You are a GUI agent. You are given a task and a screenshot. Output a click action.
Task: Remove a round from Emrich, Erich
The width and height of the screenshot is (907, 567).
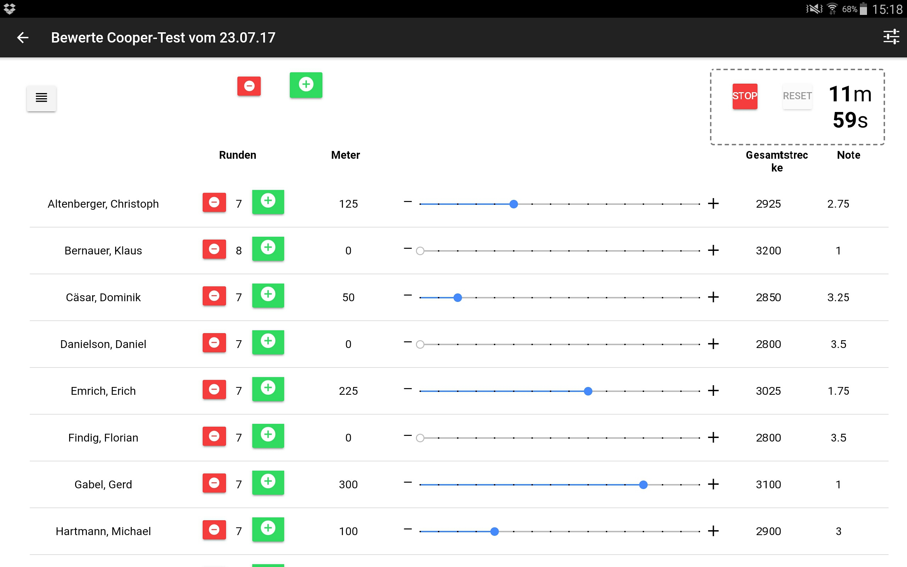tap(214, 389)
